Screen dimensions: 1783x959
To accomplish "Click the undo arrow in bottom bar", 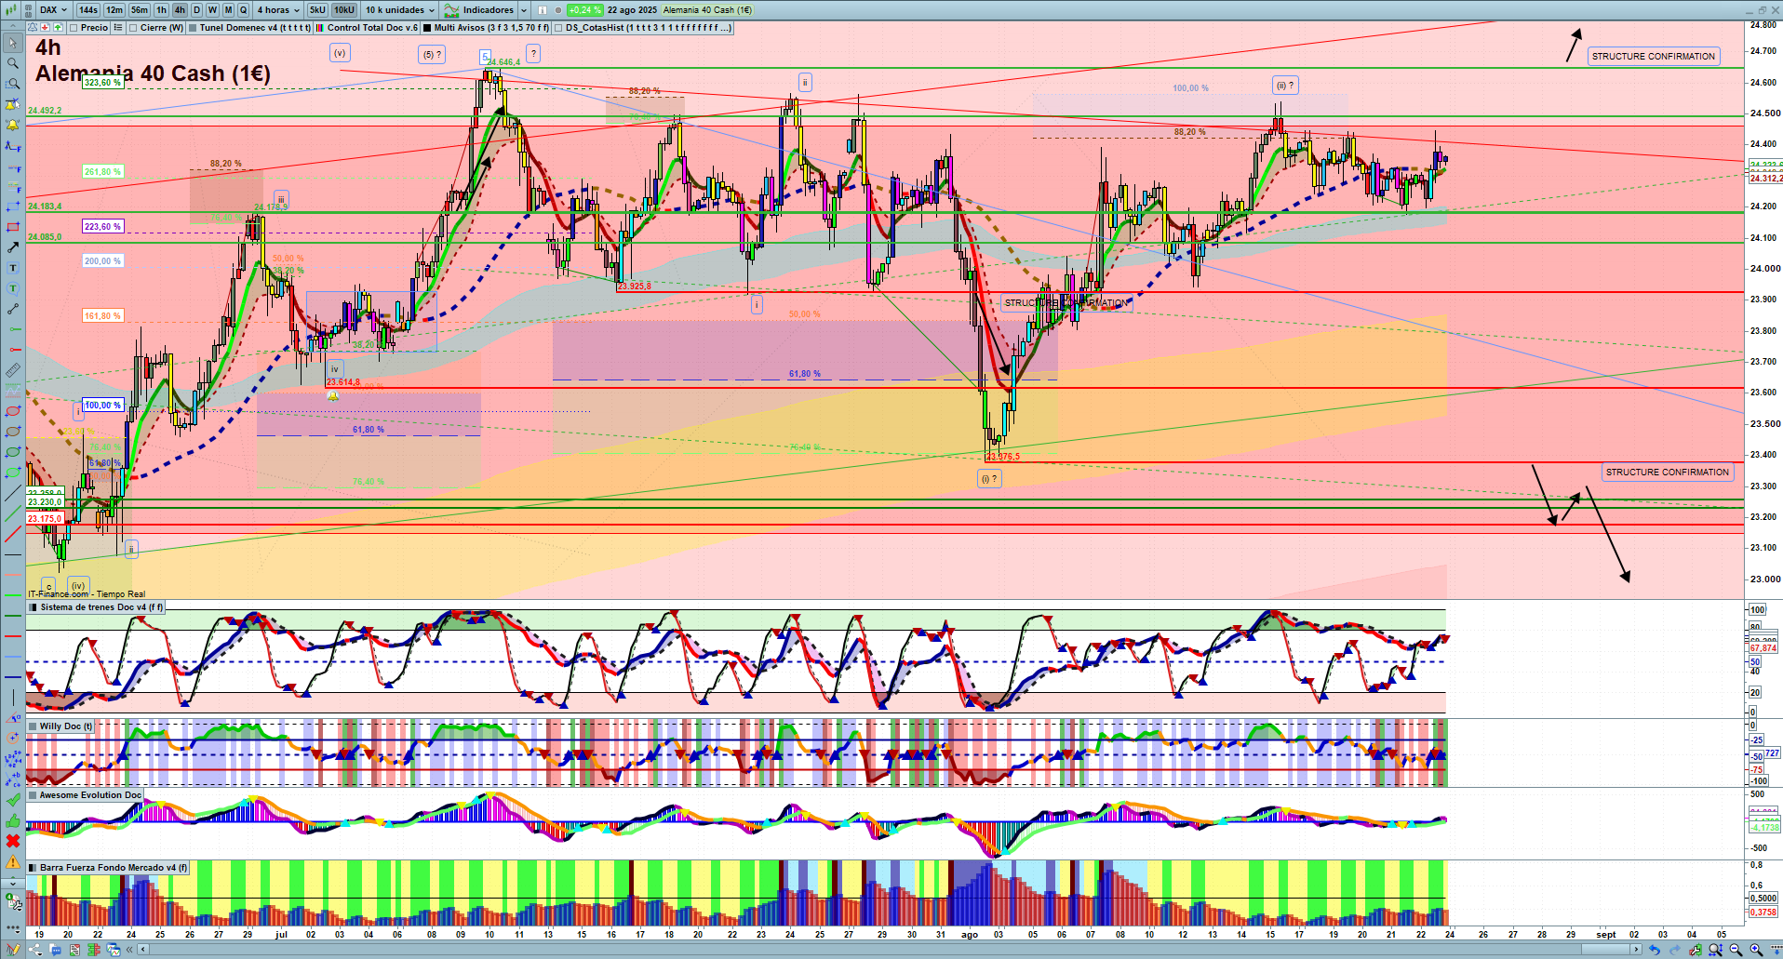I will coord(1655,950).
